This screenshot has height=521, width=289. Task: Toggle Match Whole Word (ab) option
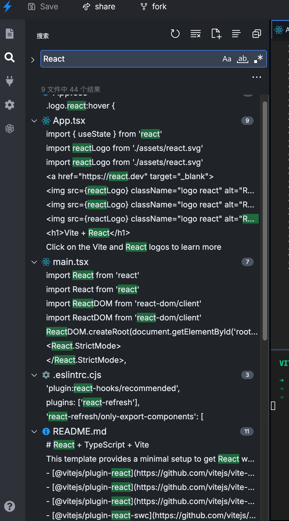243,59
